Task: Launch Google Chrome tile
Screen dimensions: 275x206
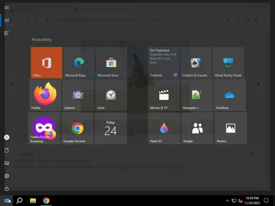Action: coord(78,128)
